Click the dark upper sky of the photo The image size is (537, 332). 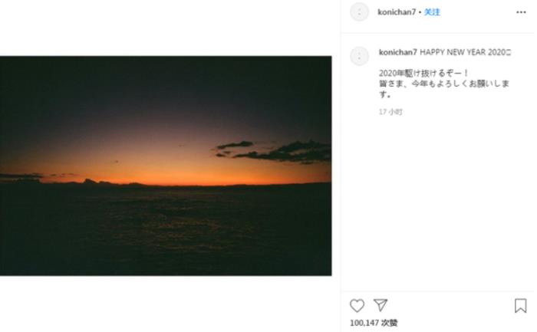coord(166,89)
